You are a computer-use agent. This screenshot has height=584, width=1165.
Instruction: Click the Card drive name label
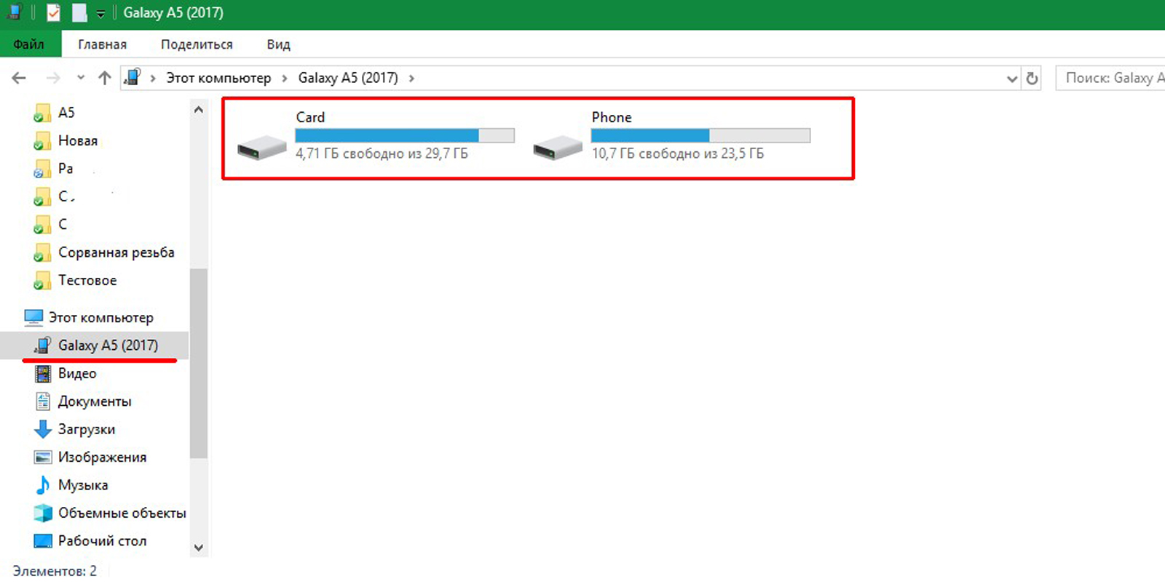pyautogui.click(x=310, y=117)
